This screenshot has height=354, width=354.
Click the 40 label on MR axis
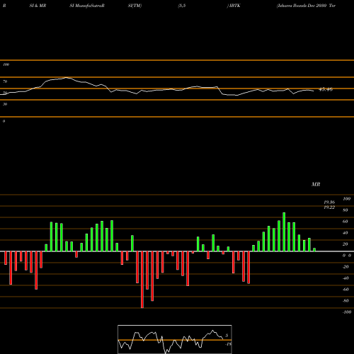click(346, 233)
